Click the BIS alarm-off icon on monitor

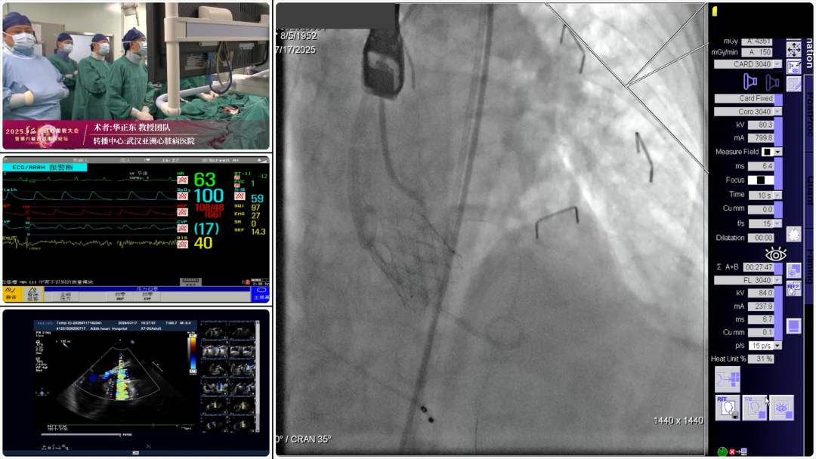point(182,245)
